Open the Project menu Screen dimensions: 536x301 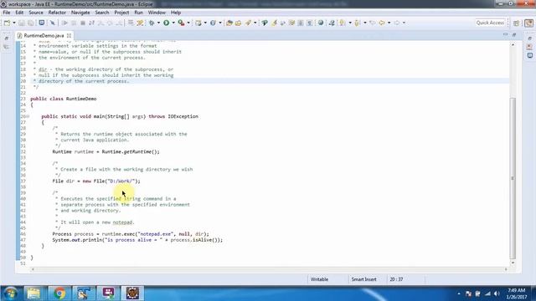pyautogui.click(x=121, y=13)
